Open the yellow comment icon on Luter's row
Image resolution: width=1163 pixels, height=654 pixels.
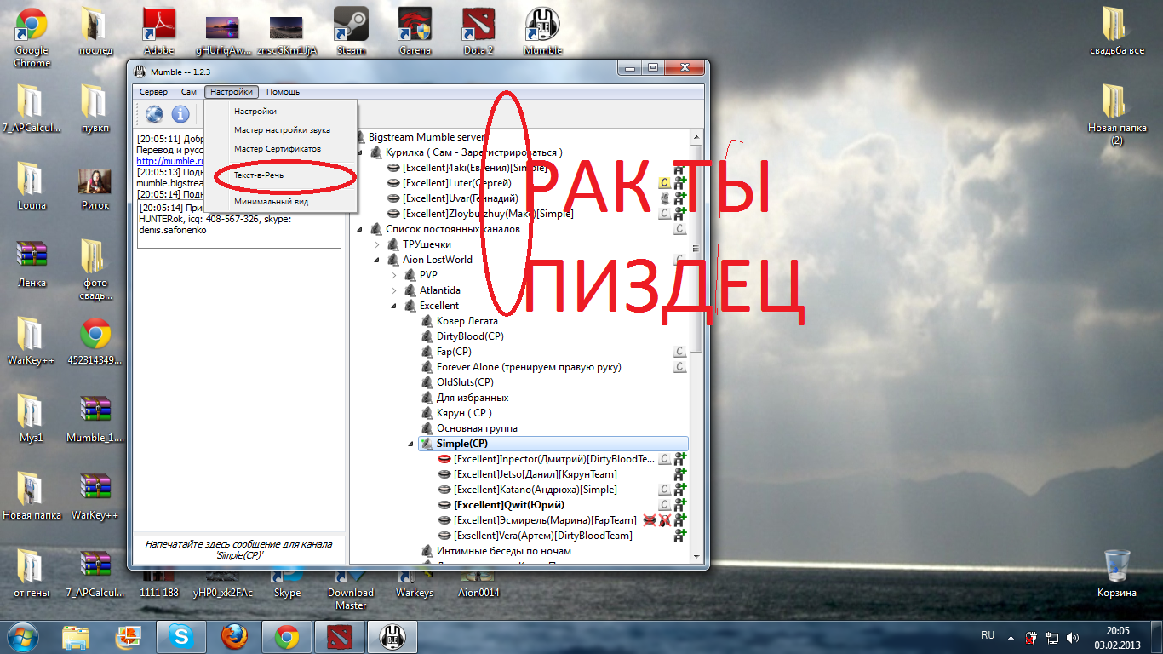[x=665, y=182]
